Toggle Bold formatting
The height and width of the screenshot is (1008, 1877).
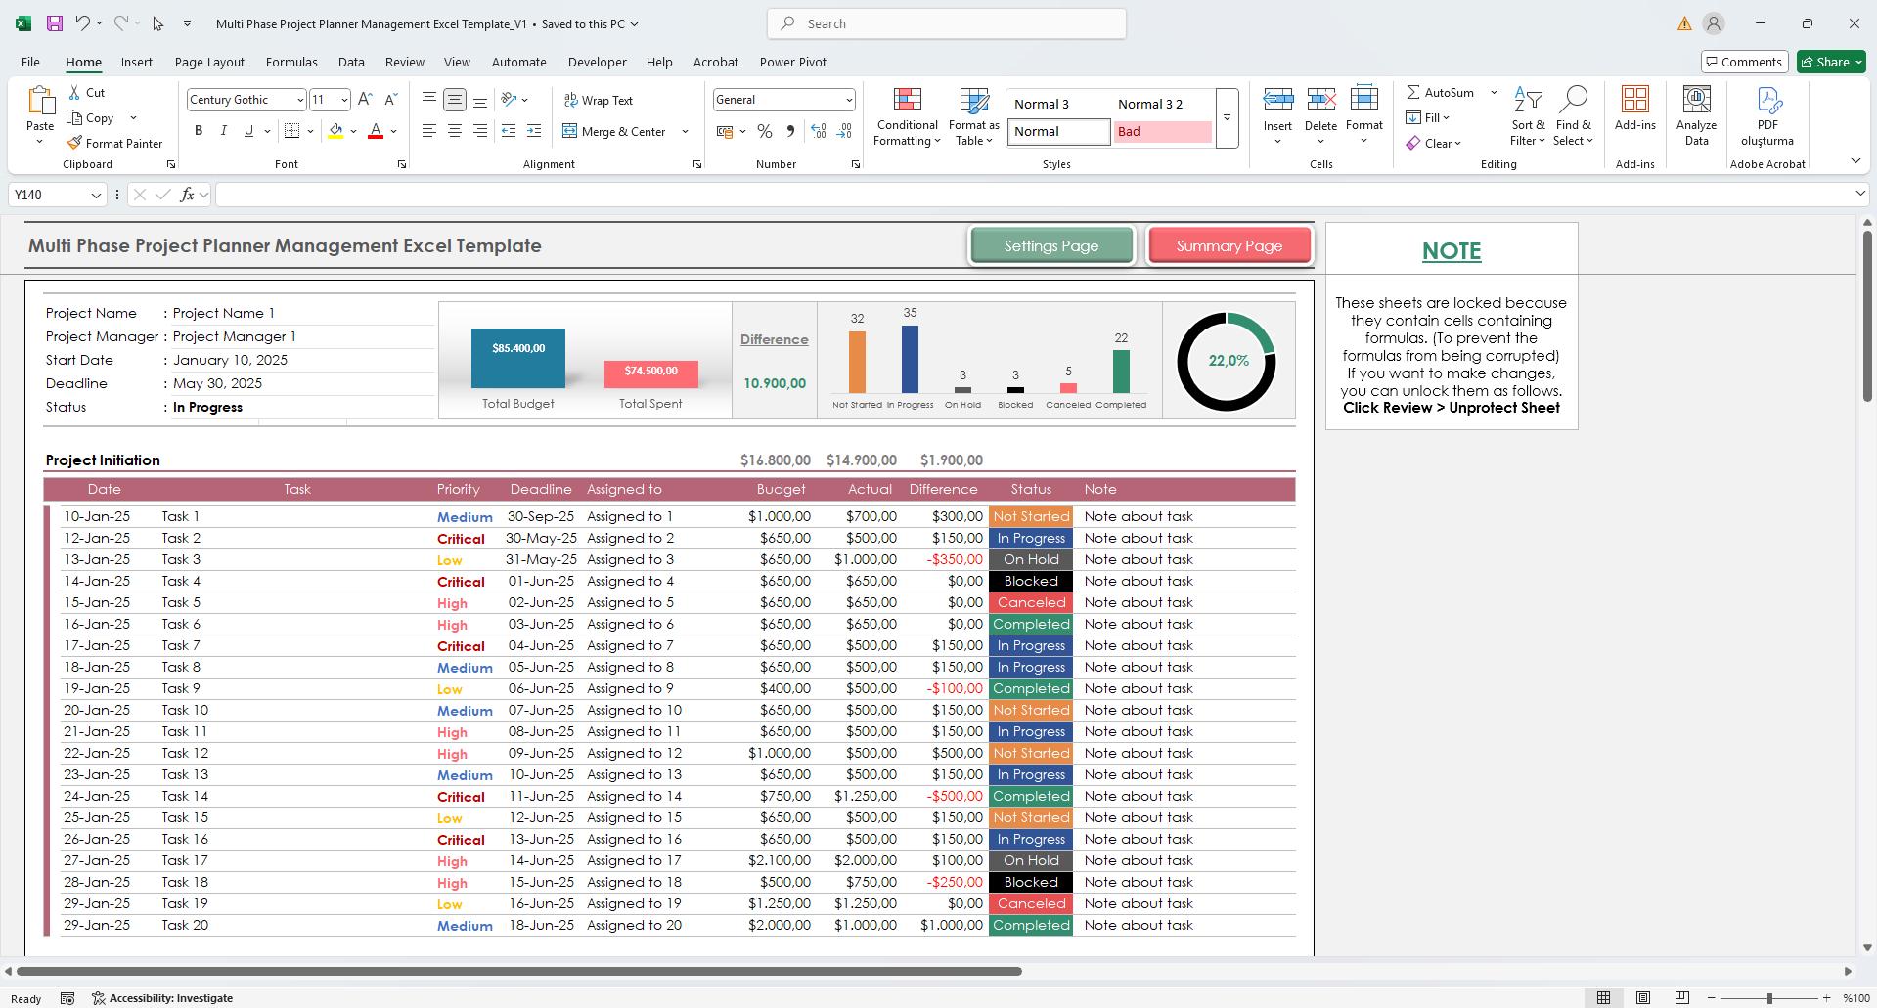(x=199, y=131)
